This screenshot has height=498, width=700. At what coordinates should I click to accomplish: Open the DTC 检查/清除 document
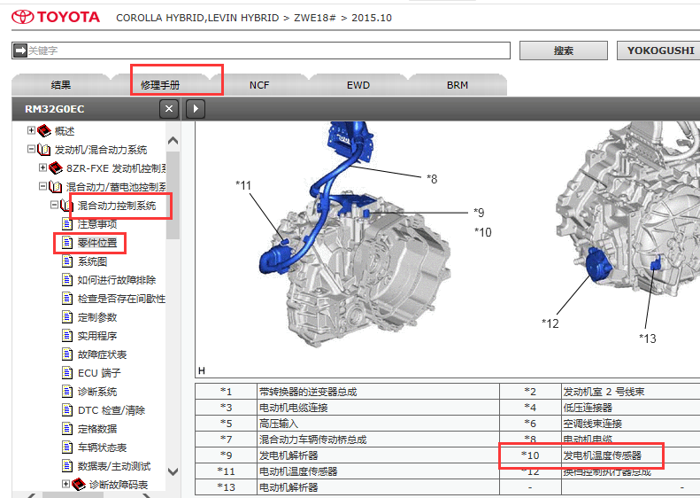112,410
